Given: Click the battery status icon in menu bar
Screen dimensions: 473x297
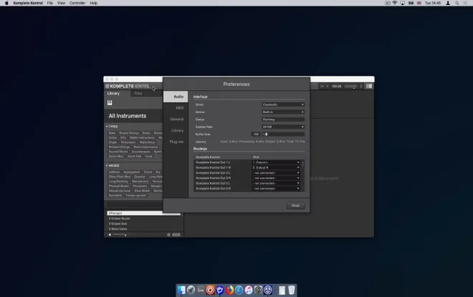Looking at the screenshot, I should point(411,3).
